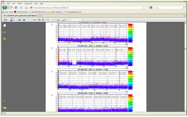
Task: Click the Stop loading X icon
Action: (x=21, y=8)
